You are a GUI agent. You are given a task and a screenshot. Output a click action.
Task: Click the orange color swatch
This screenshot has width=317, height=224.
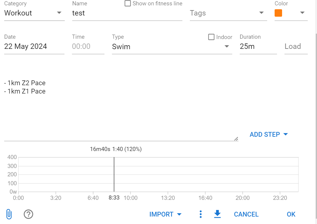278,13
